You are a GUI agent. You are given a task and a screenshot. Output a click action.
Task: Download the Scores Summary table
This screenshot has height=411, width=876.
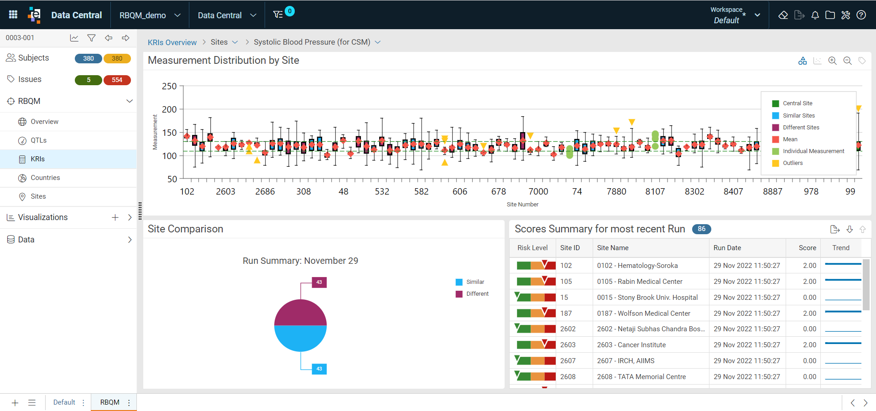pyautogui.click(x=850, y=229)
